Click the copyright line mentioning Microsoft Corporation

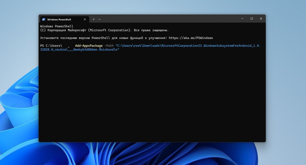click(105, 30)
